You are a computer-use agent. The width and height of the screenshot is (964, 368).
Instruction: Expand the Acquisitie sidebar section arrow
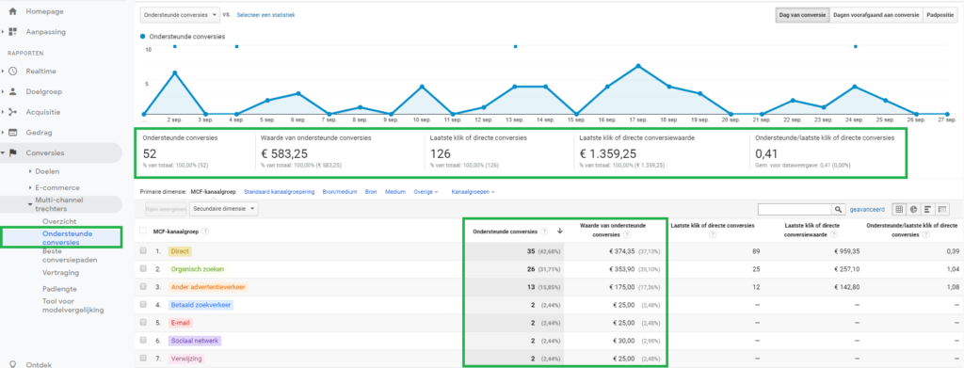pyautogui.click(x=3, y=112)
